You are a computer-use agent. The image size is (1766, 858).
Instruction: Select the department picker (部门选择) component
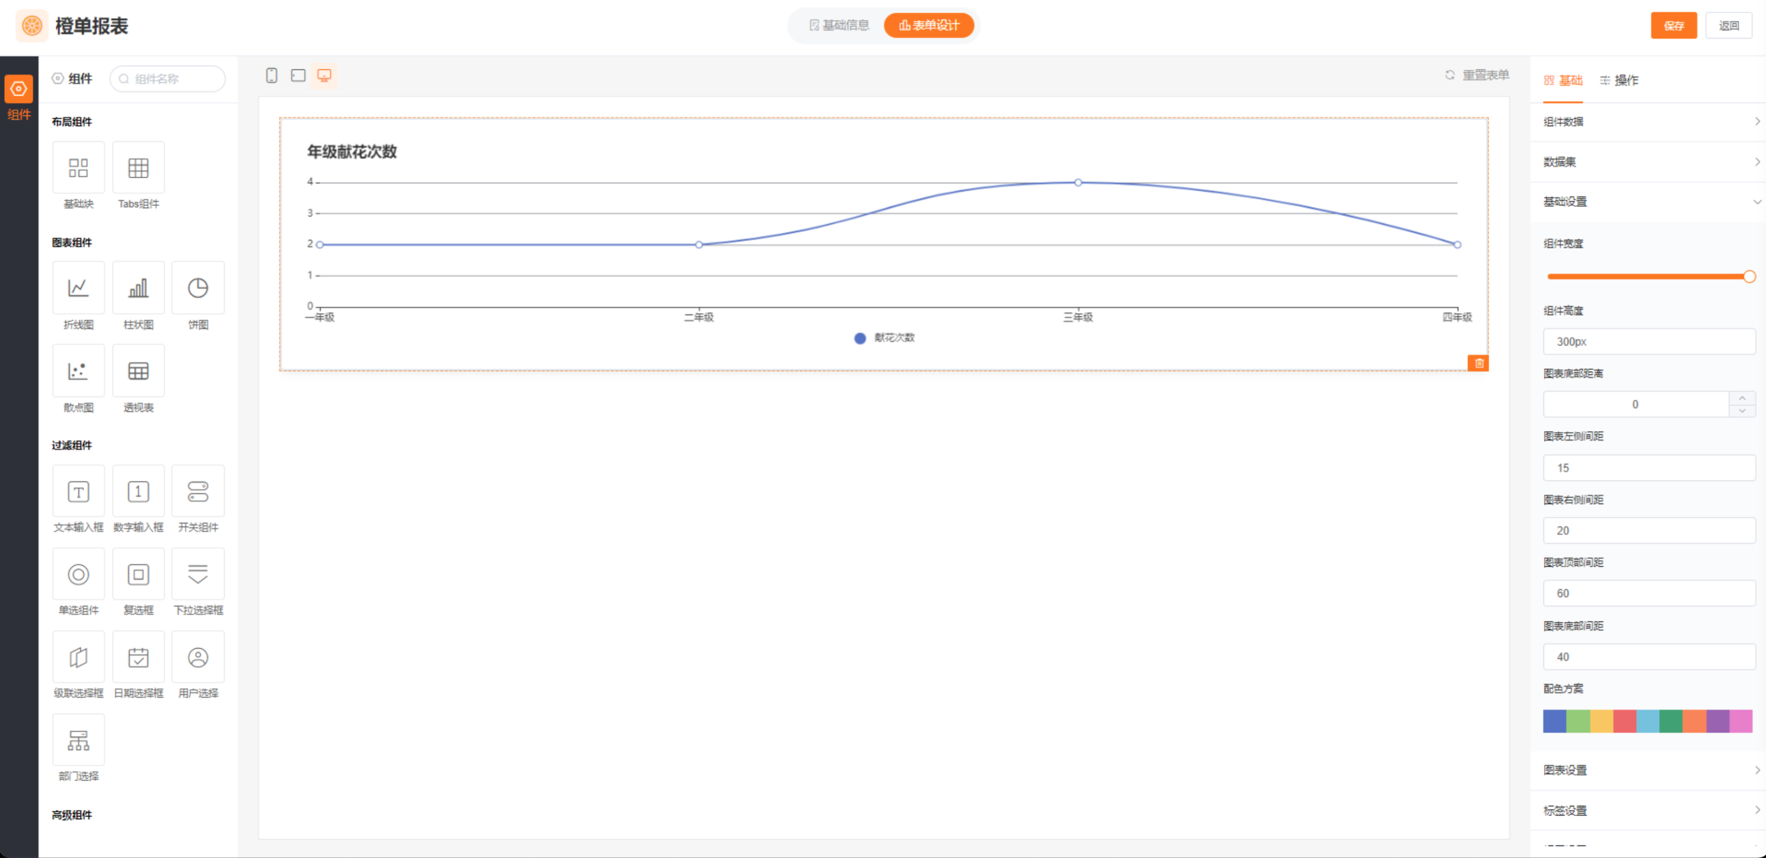pyautogui.click(x=78, y=740)
